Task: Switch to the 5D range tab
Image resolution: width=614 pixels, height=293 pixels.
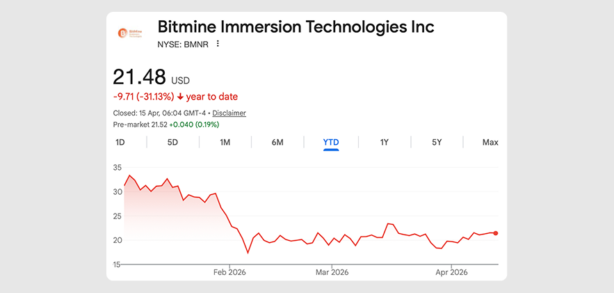Action: tap(172, 143)
